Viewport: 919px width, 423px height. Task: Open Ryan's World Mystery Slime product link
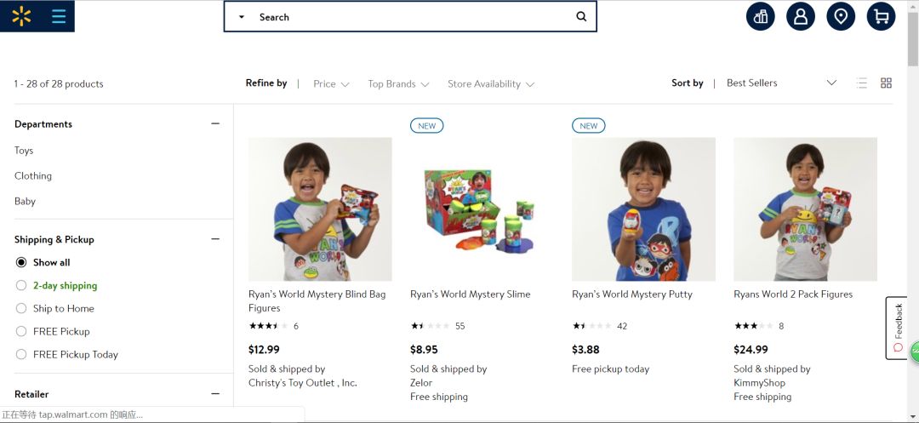[470, 294]
